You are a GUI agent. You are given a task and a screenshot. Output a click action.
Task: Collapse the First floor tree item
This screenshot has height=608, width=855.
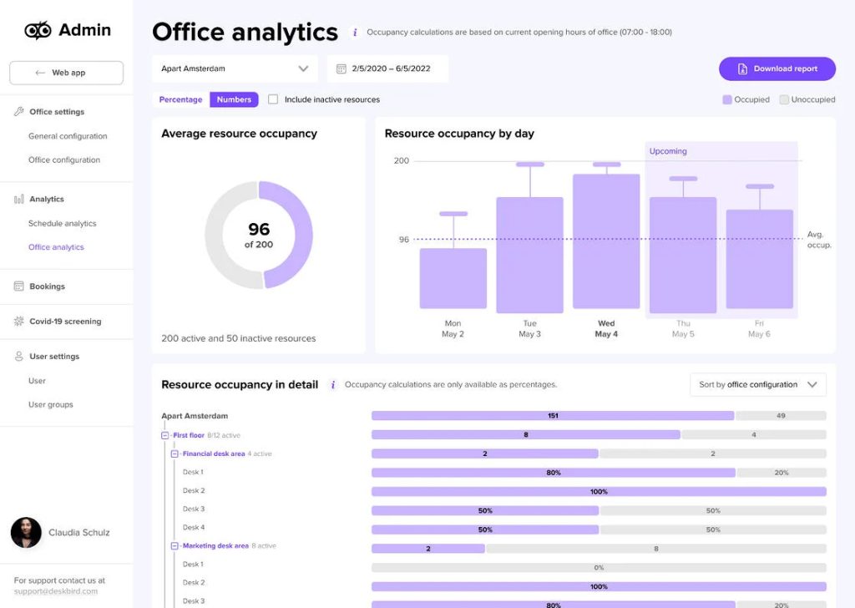[164, 434]
